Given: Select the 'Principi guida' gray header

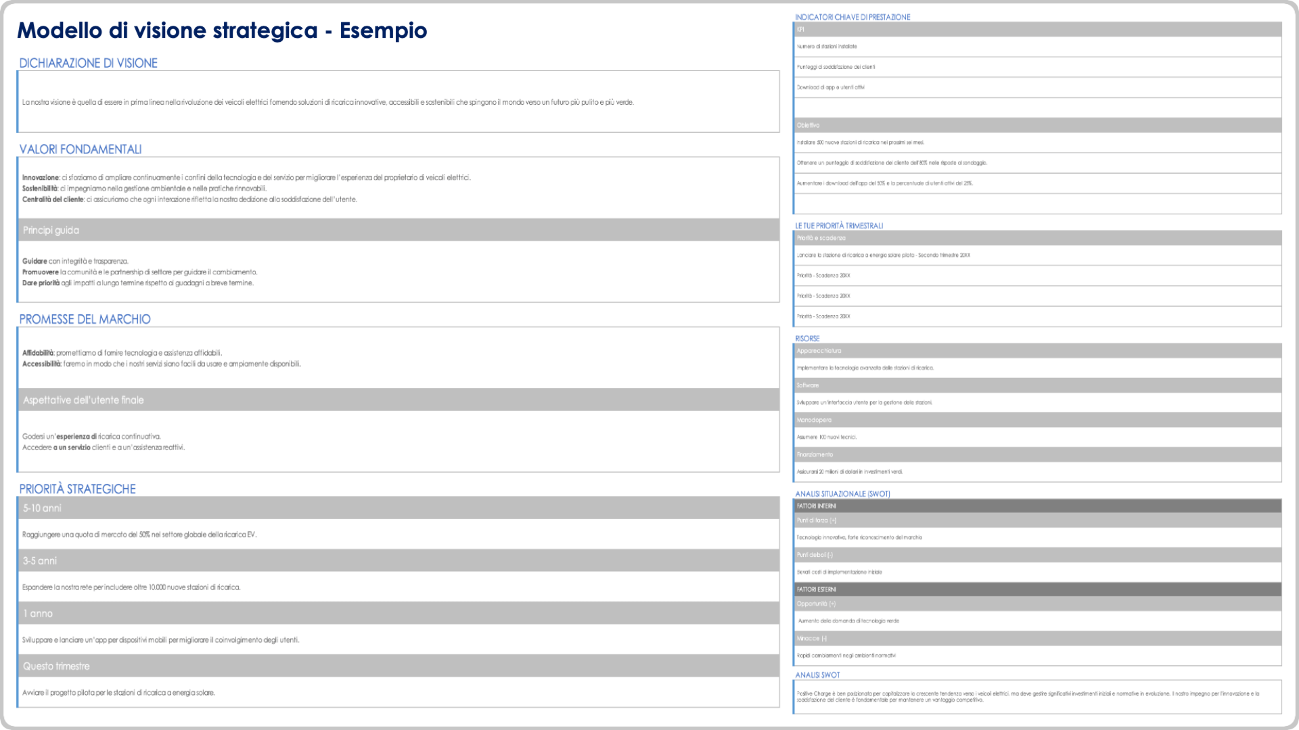Looking at the screenshot, I should pos(398,230).
